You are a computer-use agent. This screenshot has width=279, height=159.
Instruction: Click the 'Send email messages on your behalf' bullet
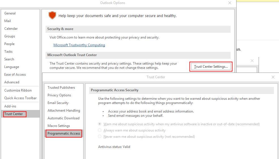pyautogui.click(x=136, y=116)
